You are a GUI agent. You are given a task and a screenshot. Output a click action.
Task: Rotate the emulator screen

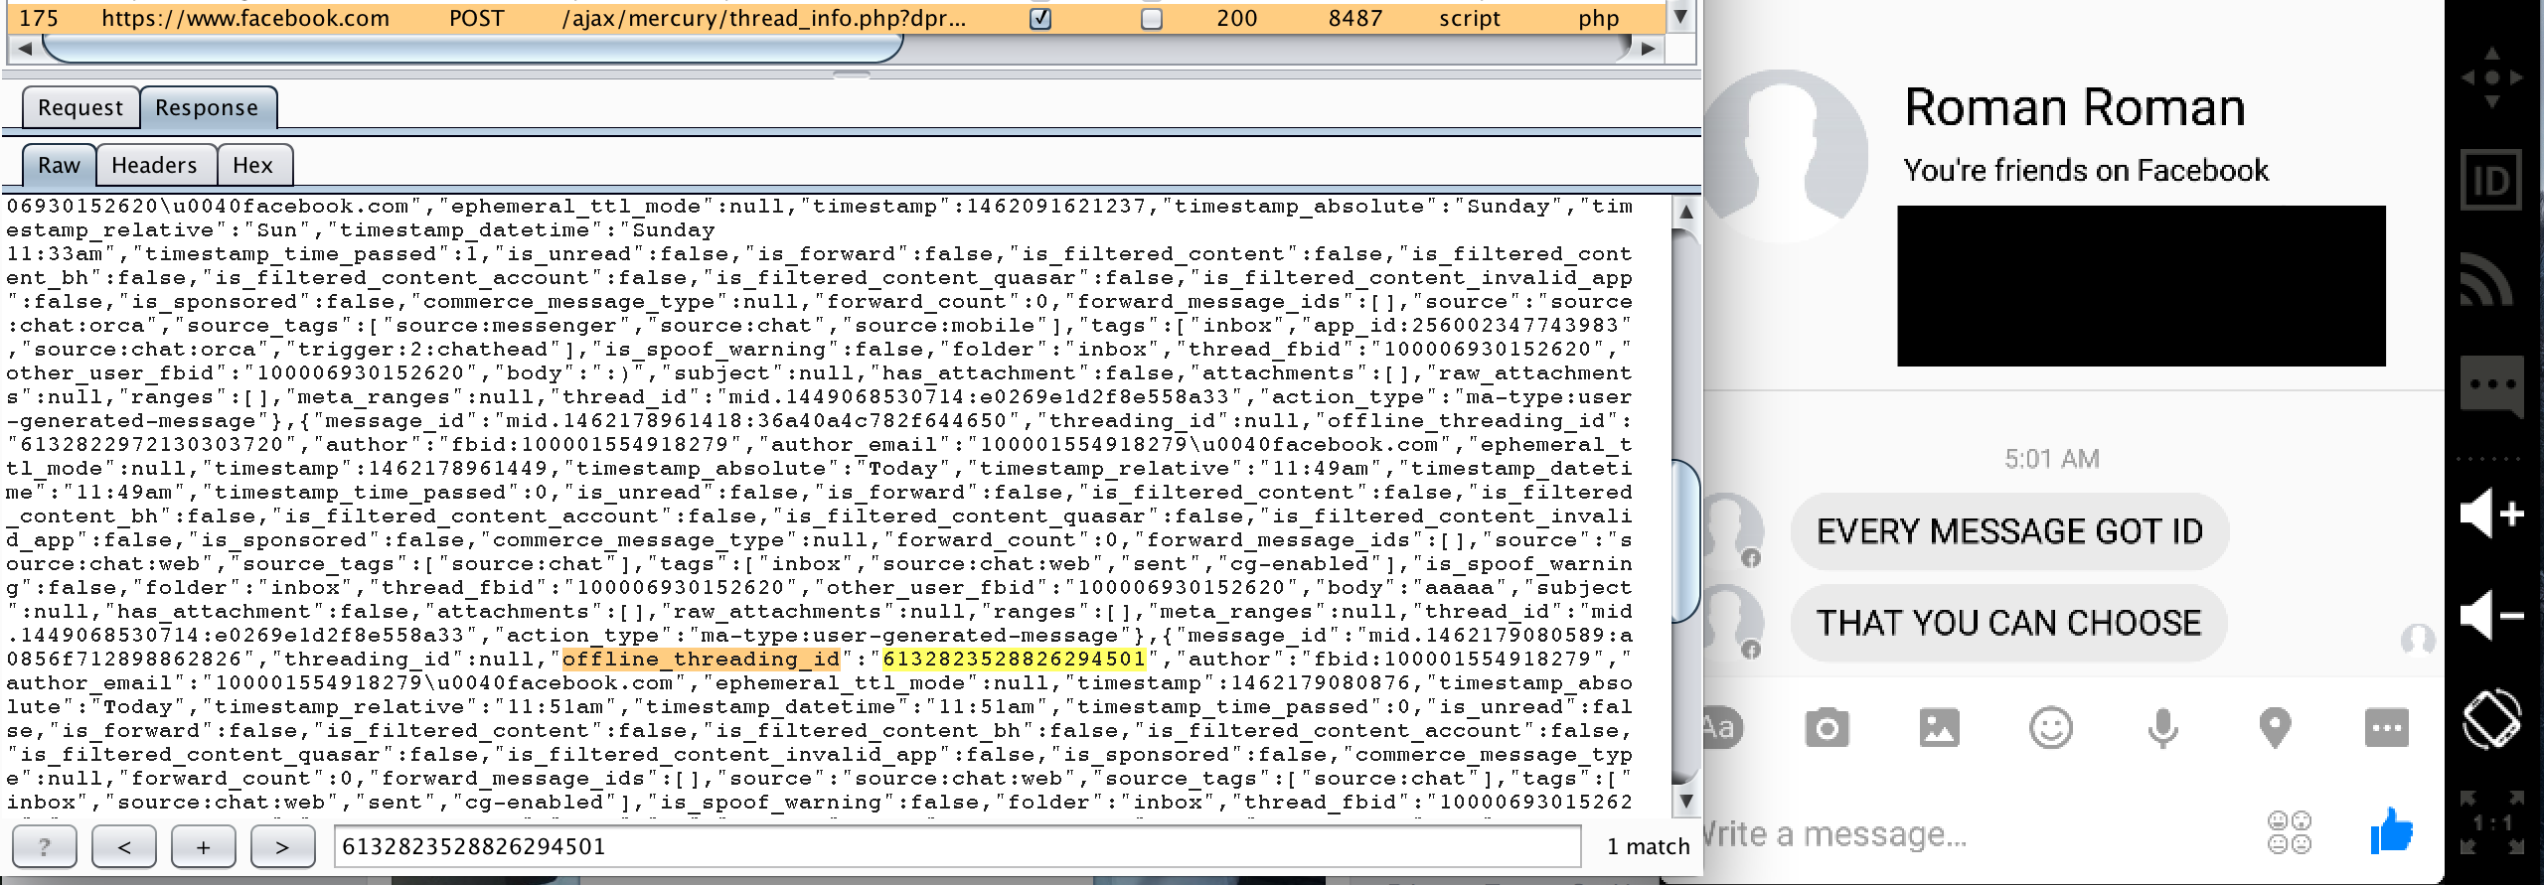click(2492, 717)
